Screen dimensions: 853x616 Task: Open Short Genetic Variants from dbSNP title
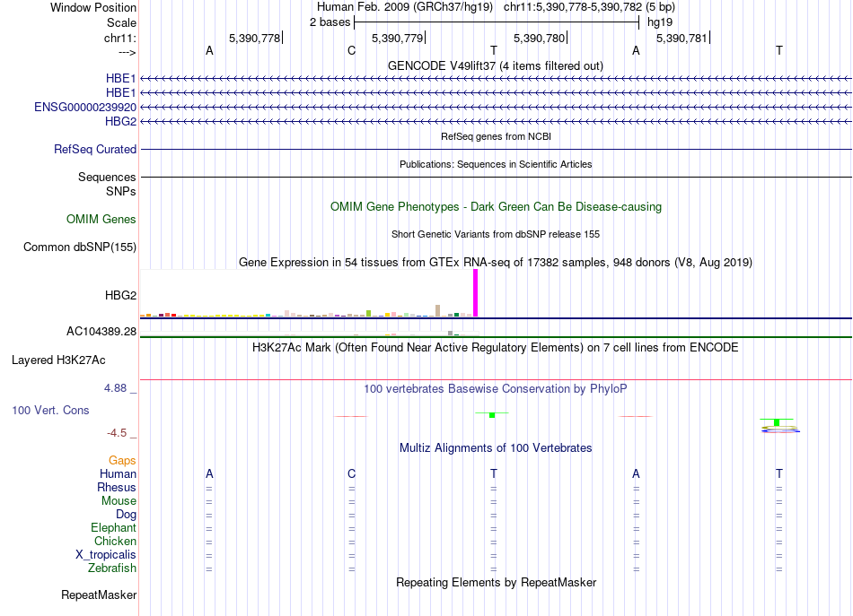coord(496,234)
